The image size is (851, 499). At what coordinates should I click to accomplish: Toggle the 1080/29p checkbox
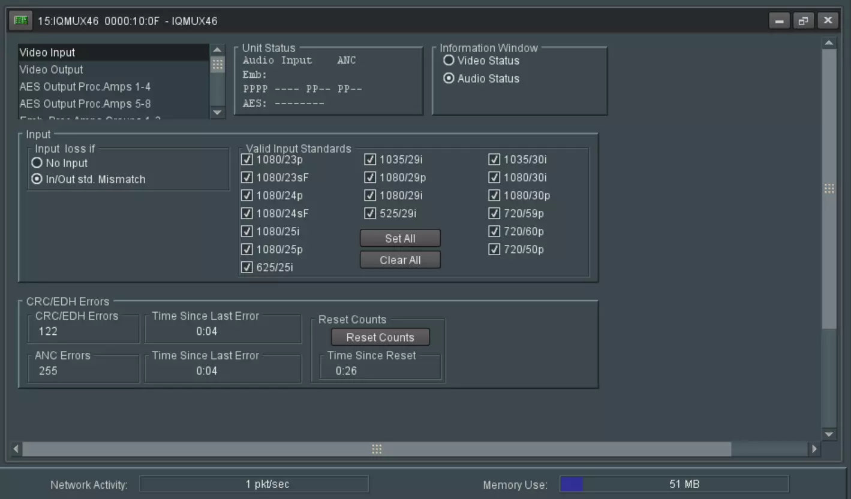pos(371,178)
